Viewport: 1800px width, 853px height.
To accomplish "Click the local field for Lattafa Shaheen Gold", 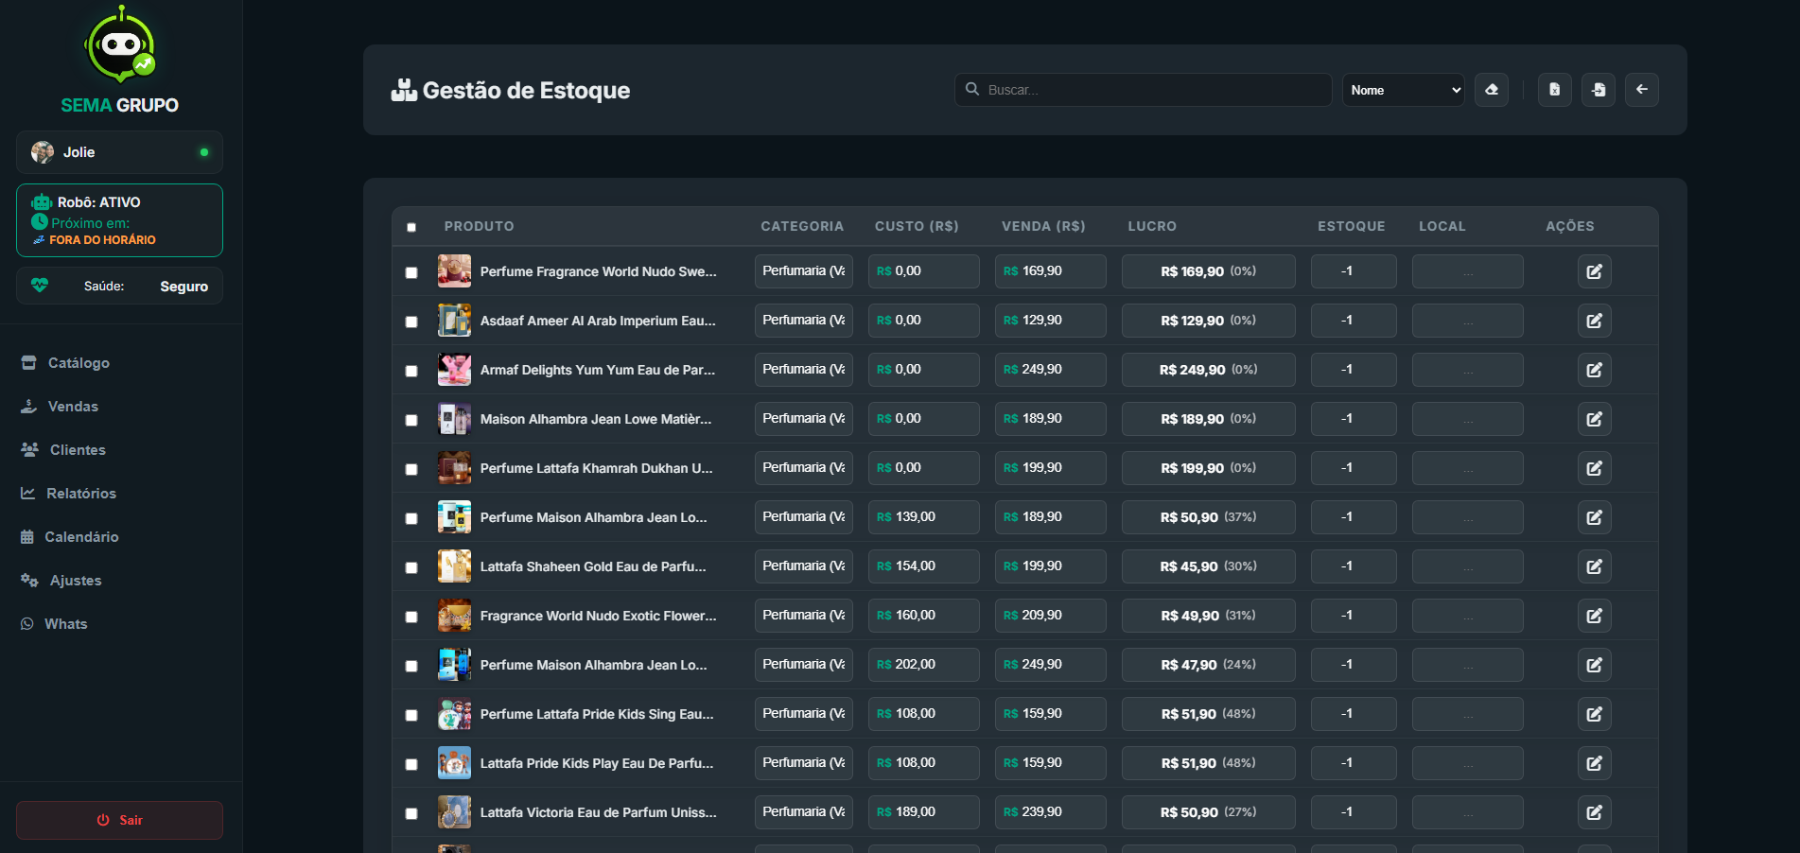I will tap(1468, 566).
